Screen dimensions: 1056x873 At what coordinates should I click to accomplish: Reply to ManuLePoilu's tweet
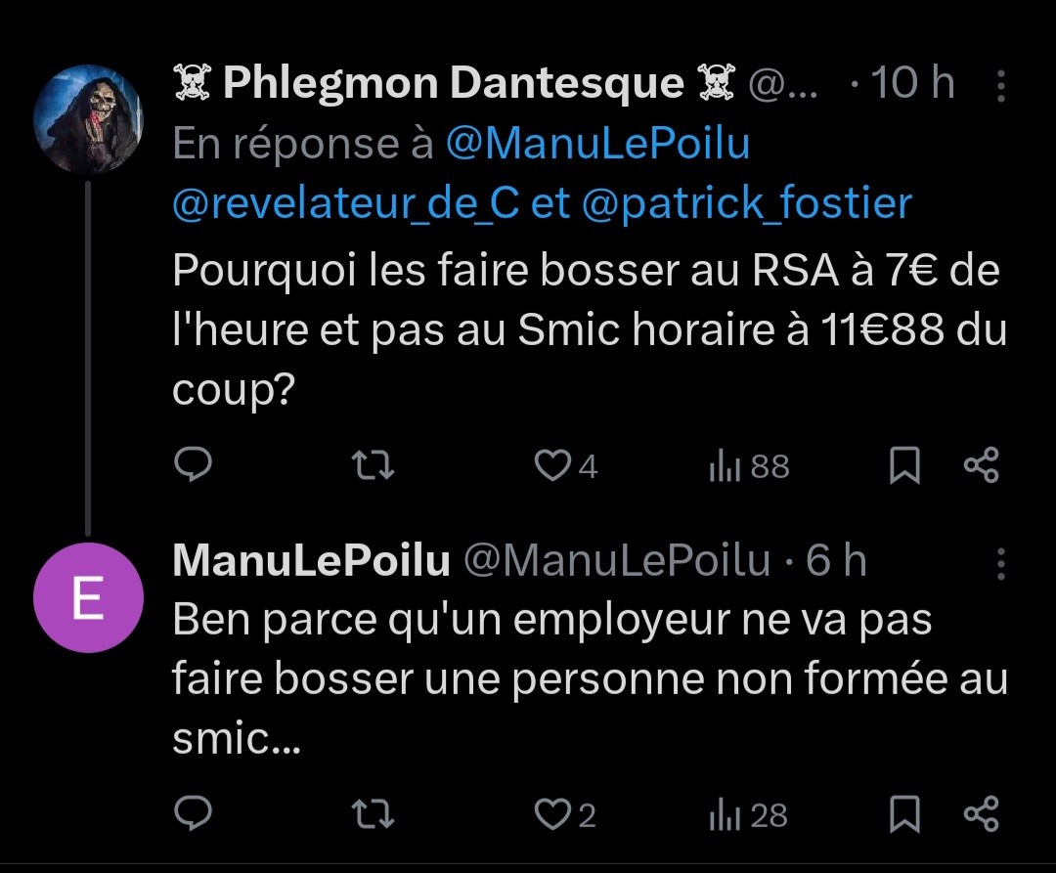pyautogui.click(x=194, y=813)
